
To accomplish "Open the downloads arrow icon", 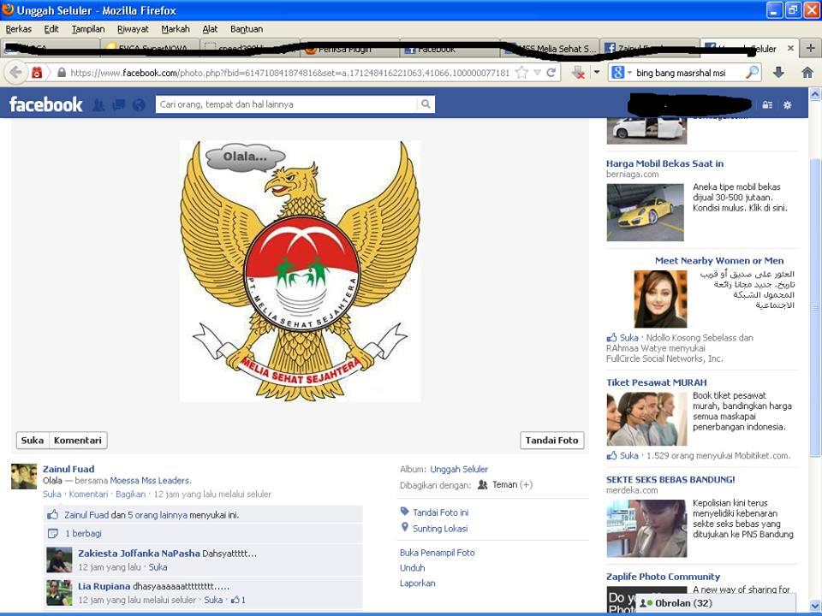I will [x=778, y=72].
